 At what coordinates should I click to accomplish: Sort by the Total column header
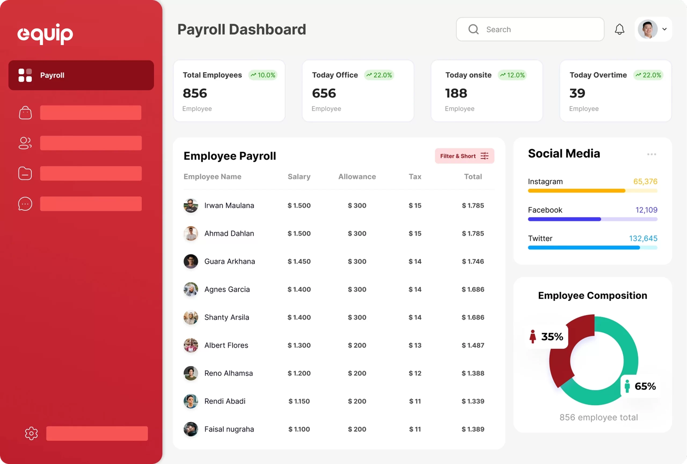[x=473, y=177]
